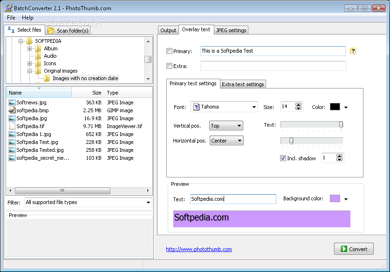Open the text Color dropdown arrow

(x=346, y=108)
